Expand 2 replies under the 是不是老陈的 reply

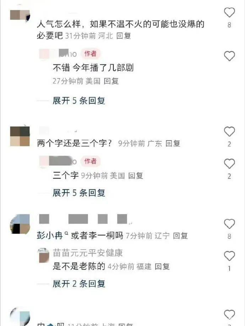(79, 284)
